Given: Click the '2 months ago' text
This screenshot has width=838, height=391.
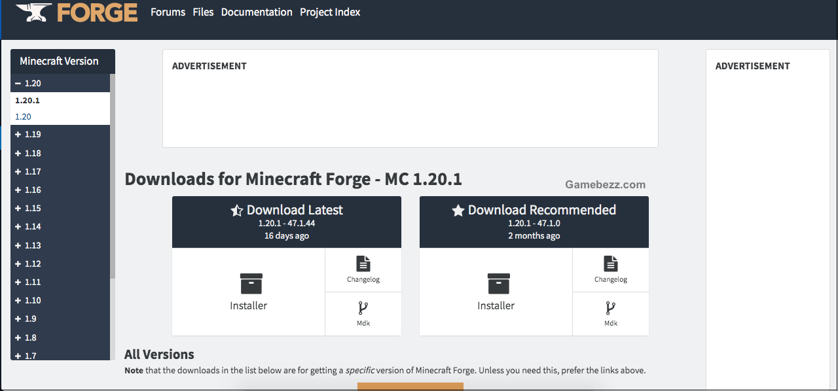Looking at the screenshot, I should 534,236.
